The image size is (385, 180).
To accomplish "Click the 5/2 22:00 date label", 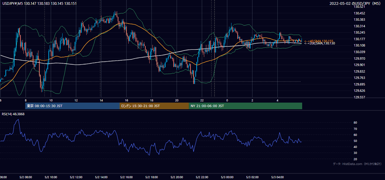I will [202, 177].
